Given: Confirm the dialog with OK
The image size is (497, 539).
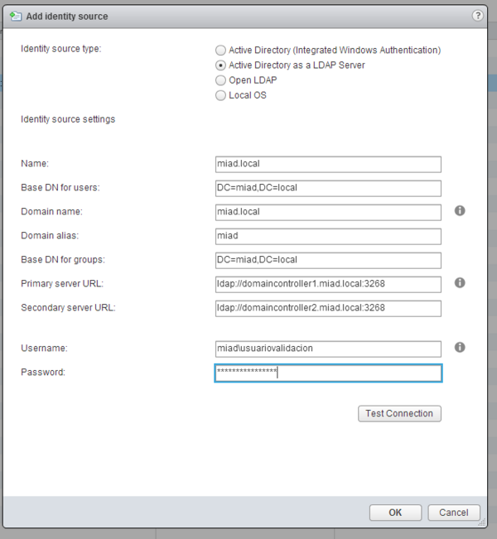Looking at the screenshot, I should [395, 513].
